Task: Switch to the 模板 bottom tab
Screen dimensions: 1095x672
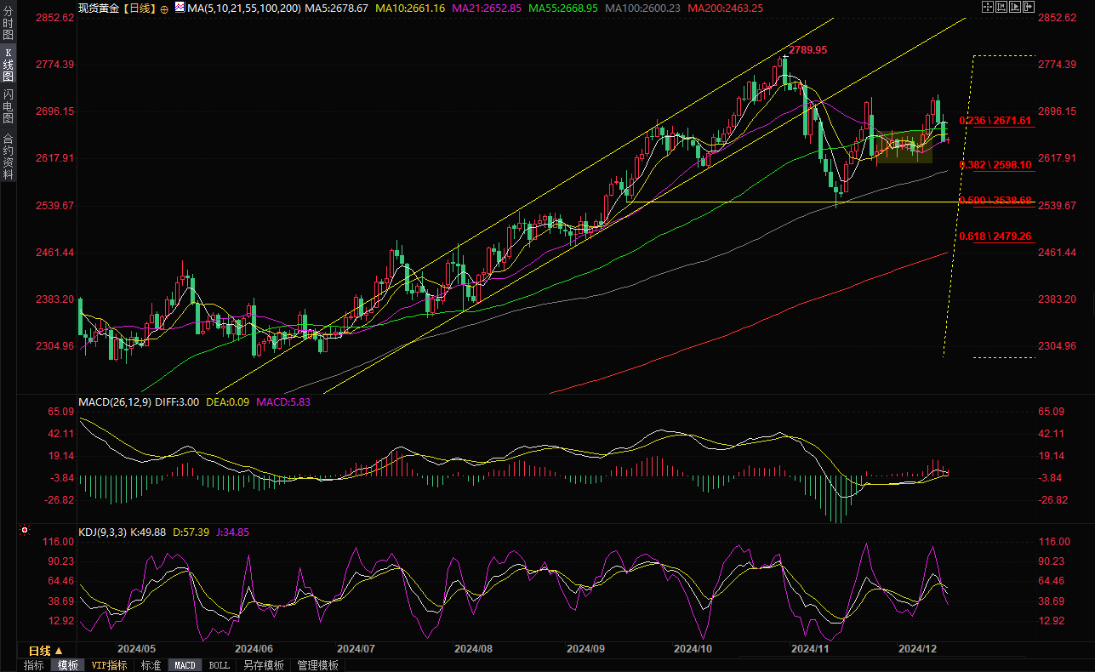Action: 67,665
